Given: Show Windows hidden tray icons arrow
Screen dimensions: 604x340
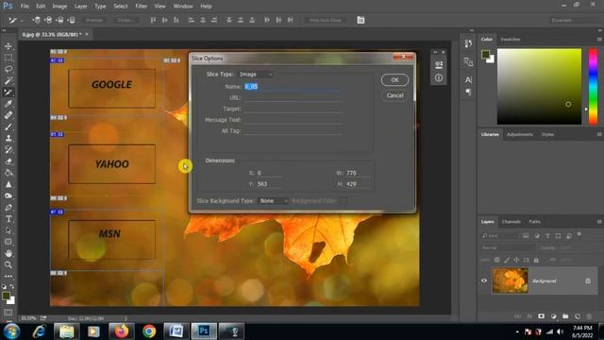Looking at the screenshot, I should click(x=517, y=331).
